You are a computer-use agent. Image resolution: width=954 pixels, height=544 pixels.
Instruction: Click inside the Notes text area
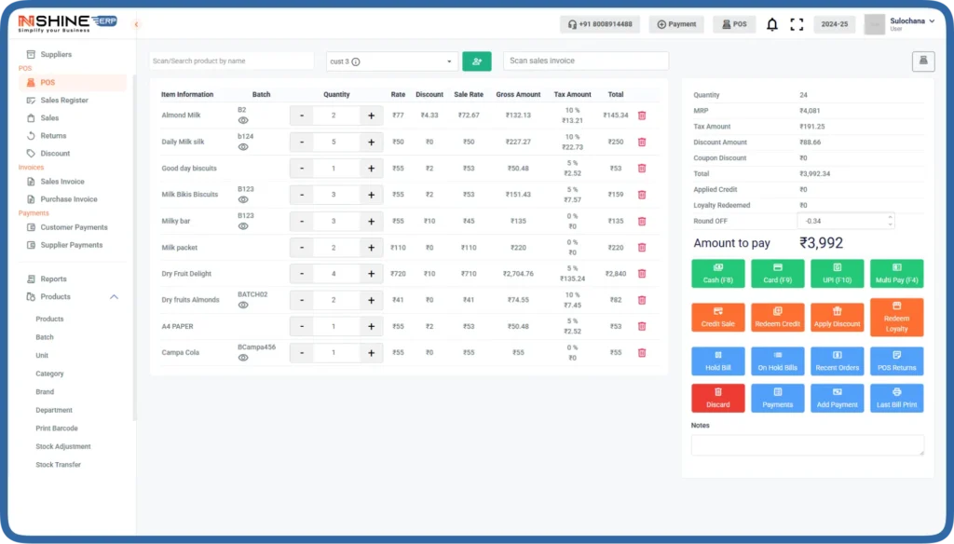tap(807, 444)
